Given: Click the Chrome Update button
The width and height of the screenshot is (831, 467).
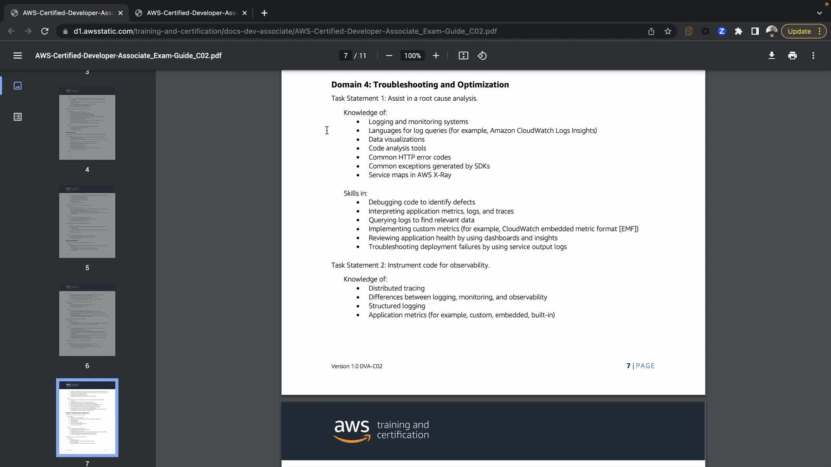Looking at the screenshot, I should coord(799,31).
